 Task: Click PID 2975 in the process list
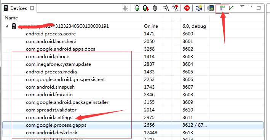click(x=149, y=118)
